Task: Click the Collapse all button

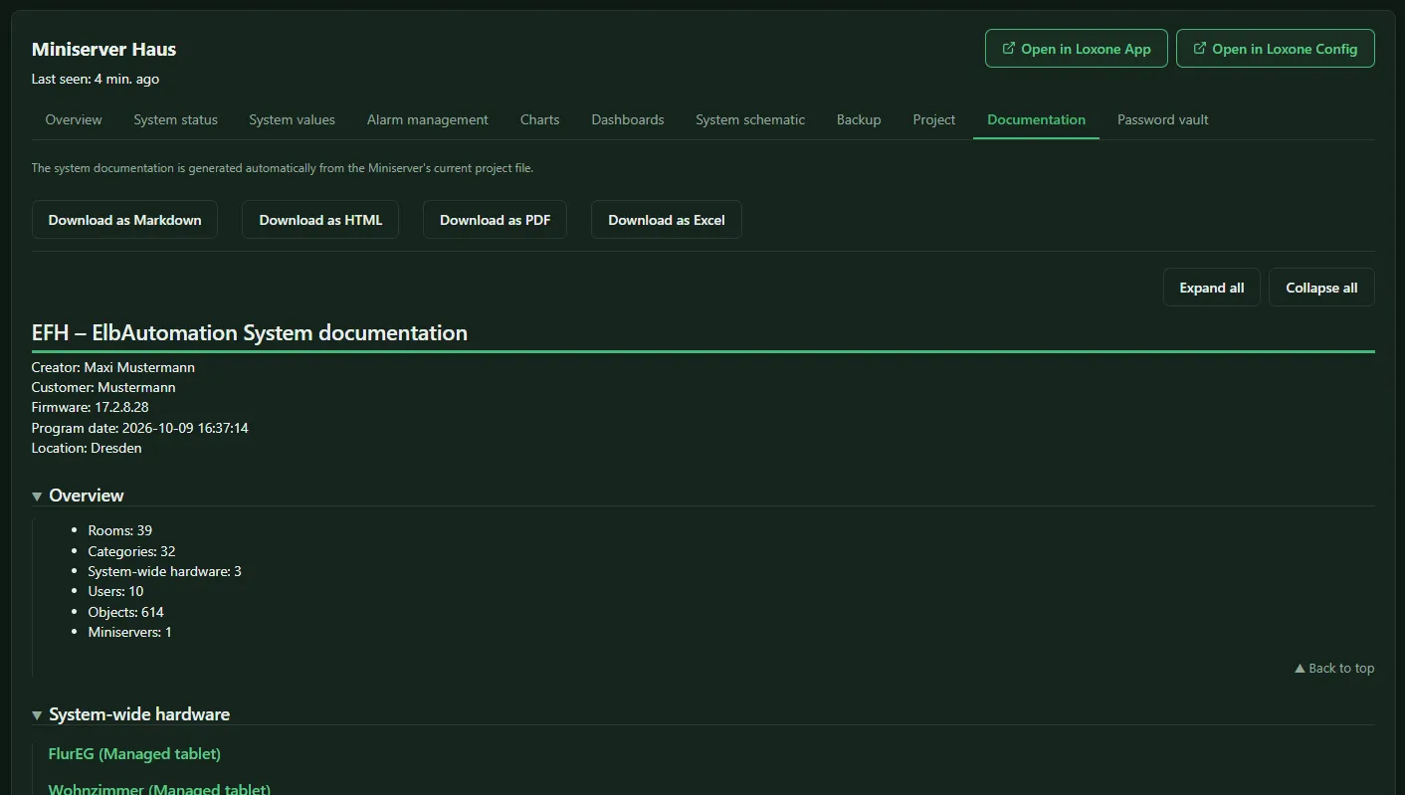Action: coord(1321,288)
